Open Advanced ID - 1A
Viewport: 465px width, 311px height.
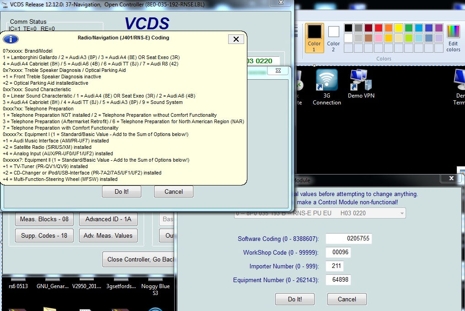point(108,219)
